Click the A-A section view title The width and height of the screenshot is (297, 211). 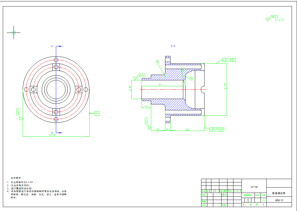(173, 46)
